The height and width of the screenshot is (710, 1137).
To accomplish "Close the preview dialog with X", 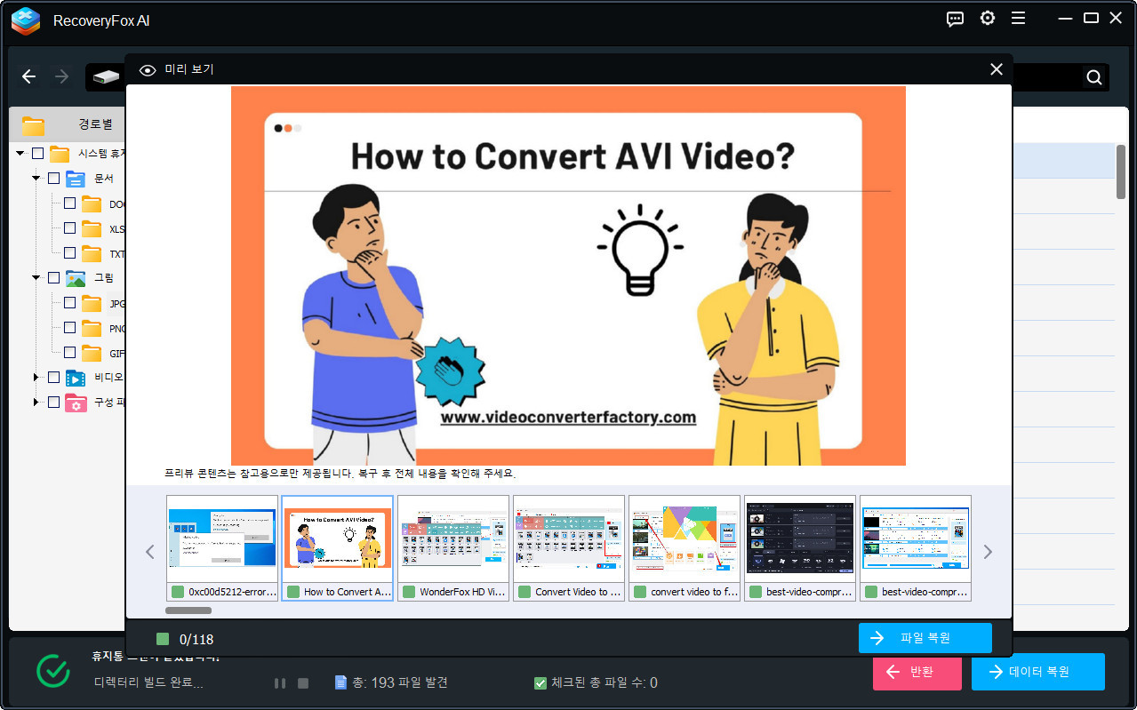I will click(x=997, y=69).
